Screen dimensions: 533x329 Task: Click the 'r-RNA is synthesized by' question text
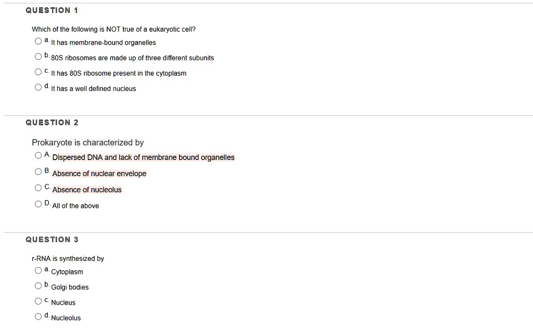pos(68,259)
